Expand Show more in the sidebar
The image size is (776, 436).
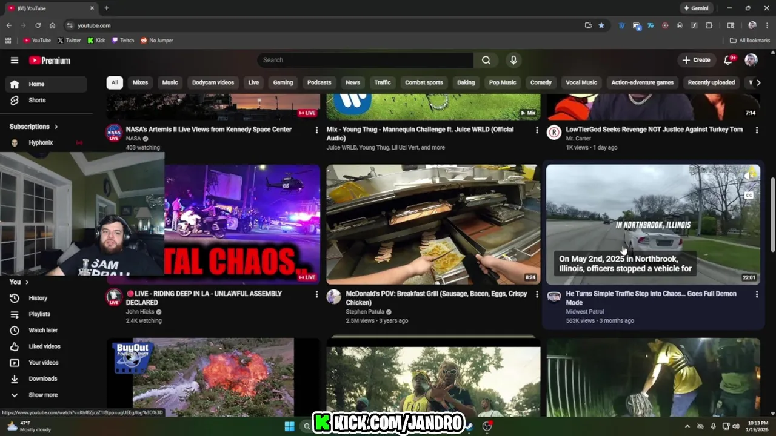(46, 395)
